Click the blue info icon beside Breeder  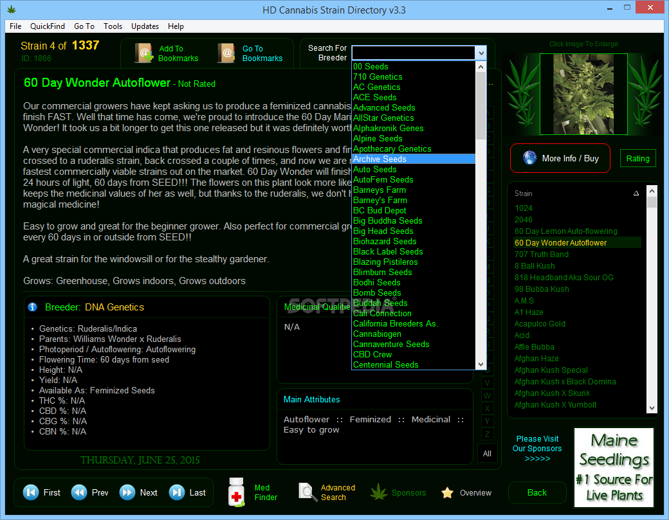coord(32,307)
